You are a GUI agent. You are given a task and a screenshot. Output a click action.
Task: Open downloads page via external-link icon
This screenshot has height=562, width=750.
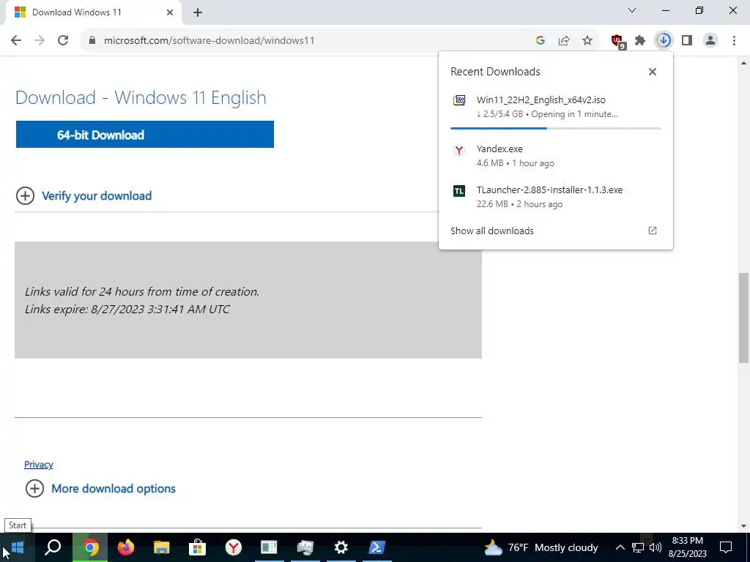point(653,231)
